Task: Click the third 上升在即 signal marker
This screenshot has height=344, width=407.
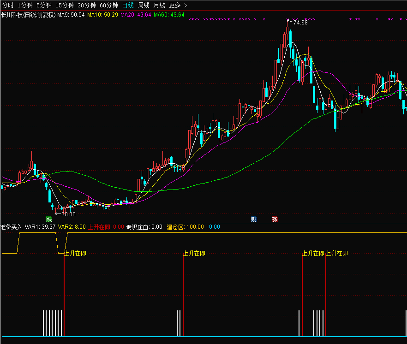Action: (x=314, y=253)
